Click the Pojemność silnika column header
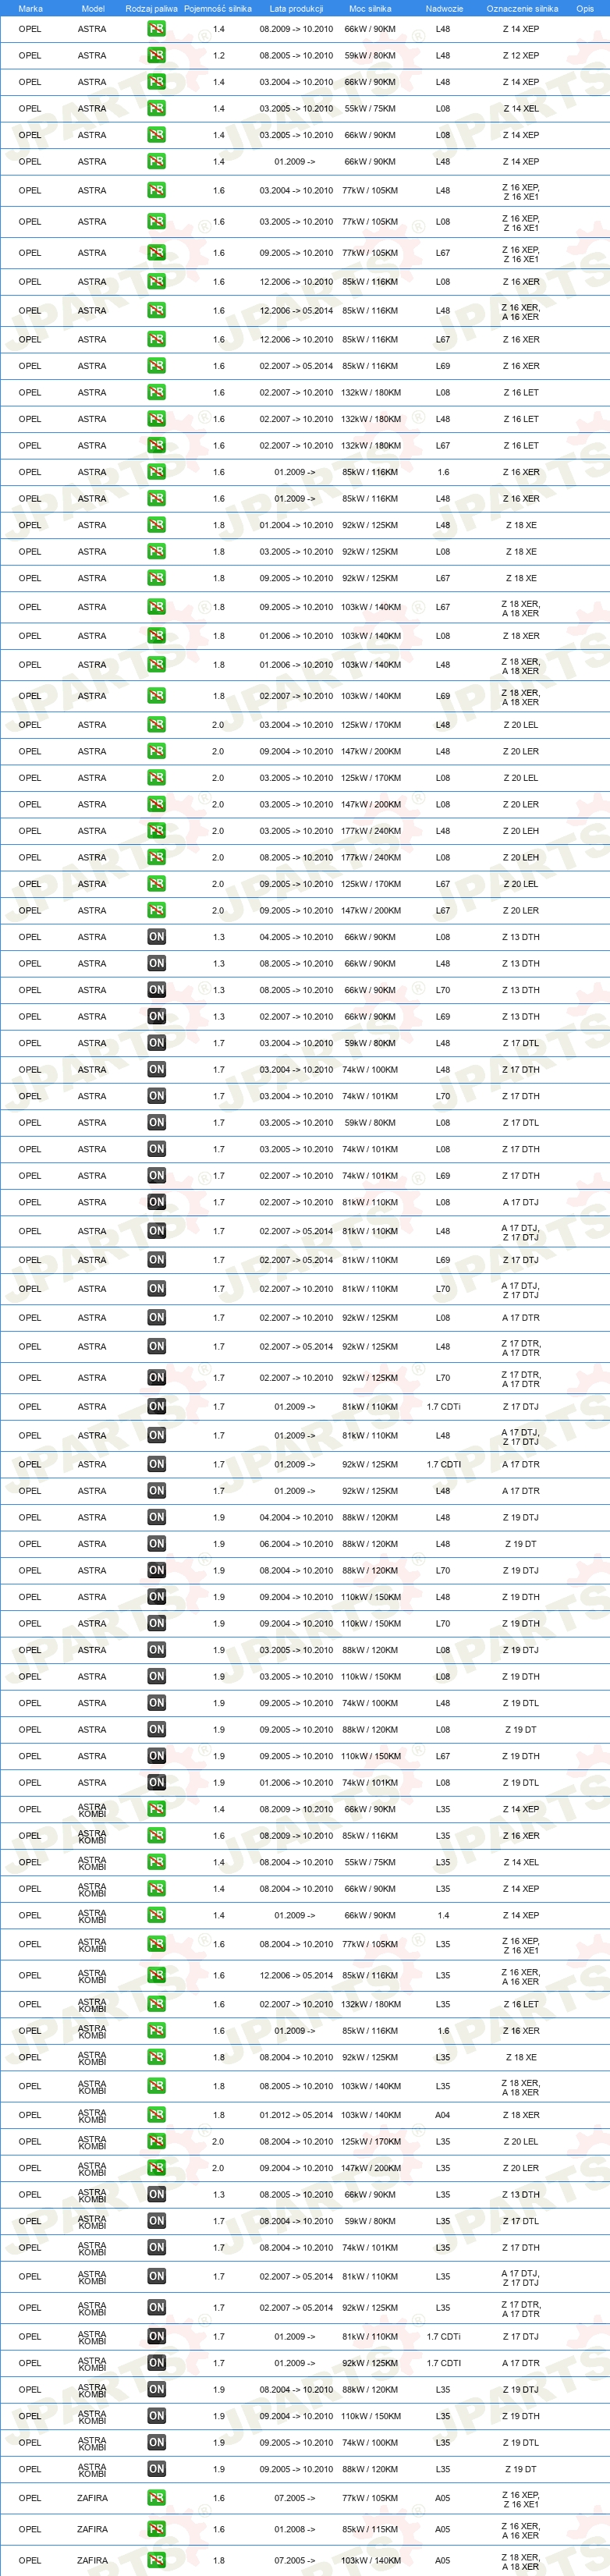 tap(218, 9)
